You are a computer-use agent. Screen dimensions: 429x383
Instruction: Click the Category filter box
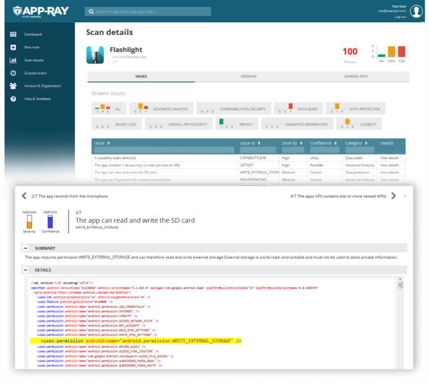(x=359, y=150)
